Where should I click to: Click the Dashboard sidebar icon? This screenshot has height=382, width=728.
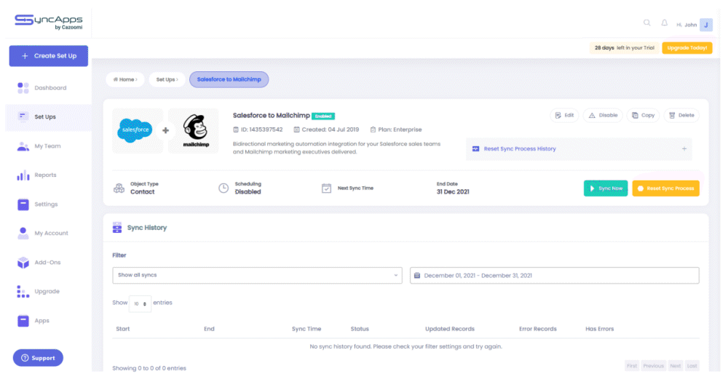click(x=23, y=88)
